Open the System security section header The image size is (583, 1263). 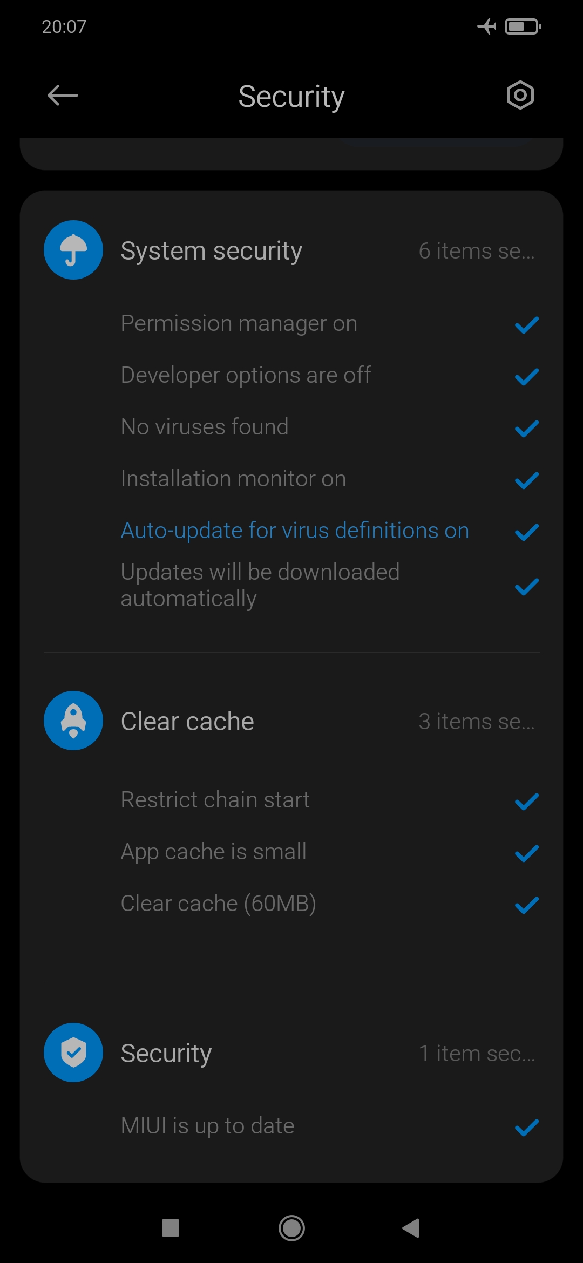tap(291, 250)
